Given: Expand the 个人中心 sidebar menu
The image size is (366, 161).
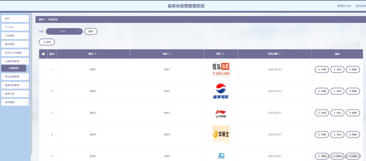Looking at the screenshot, I should pyautogui.click(x=15, y=27).
